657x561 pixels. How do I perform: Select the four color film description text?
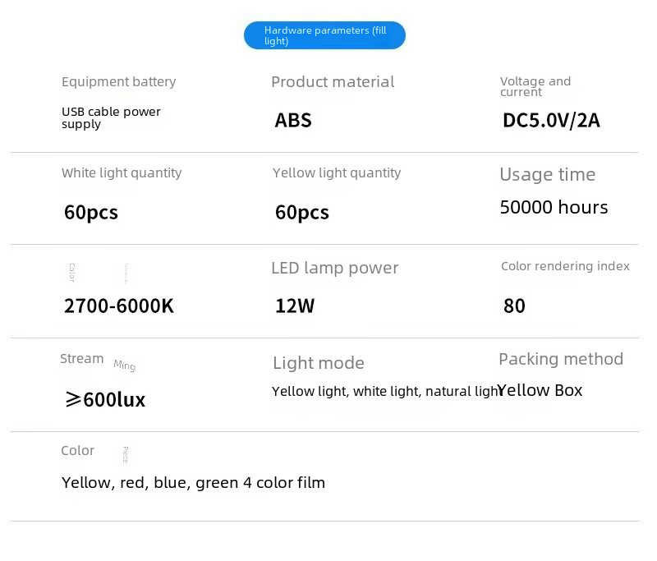point(193,483)
